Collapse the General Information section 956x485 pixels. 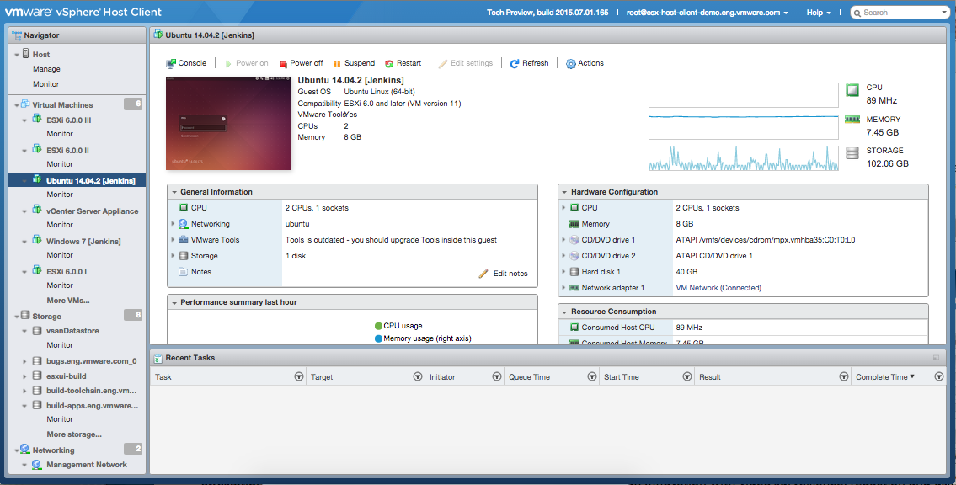174,192
